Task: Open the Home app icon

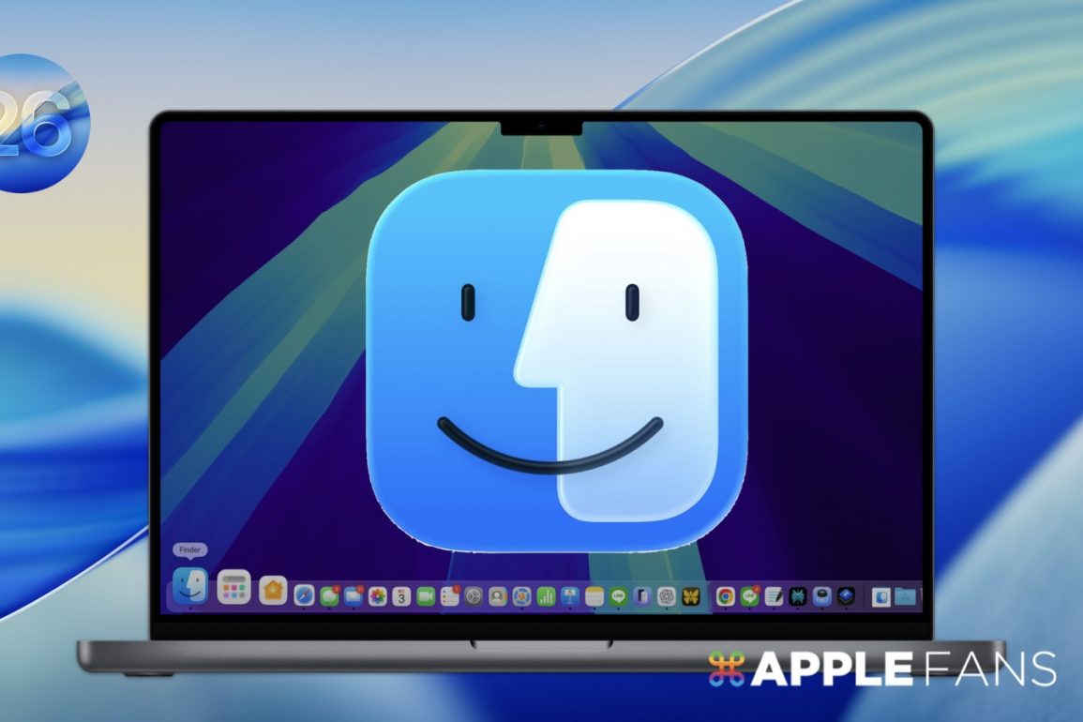Action: click(273, 590)
